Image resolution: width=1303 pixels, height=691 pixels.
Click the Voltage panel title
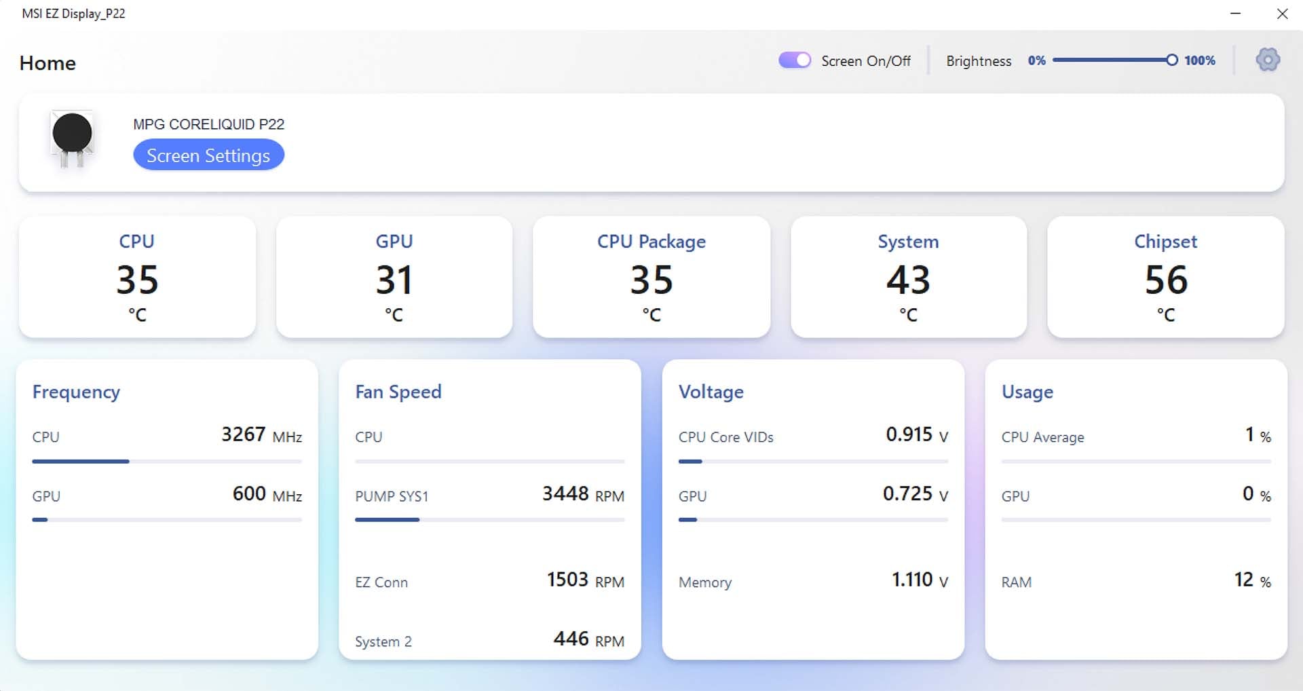click(x=711, y=392)
